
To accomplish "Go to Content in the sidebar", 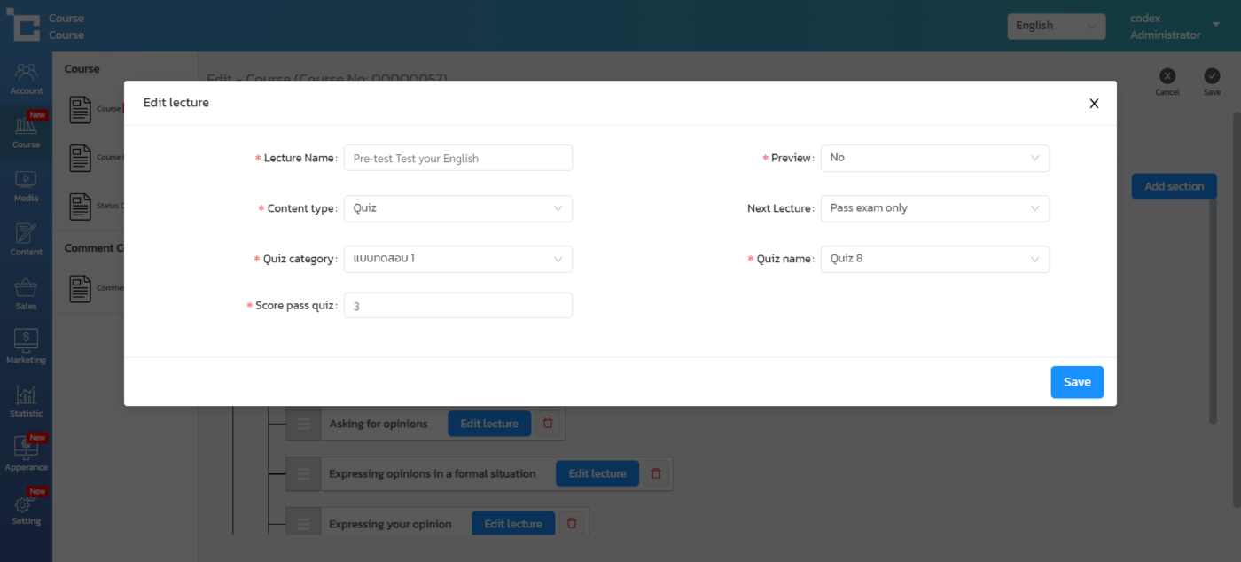I will 26,240.
